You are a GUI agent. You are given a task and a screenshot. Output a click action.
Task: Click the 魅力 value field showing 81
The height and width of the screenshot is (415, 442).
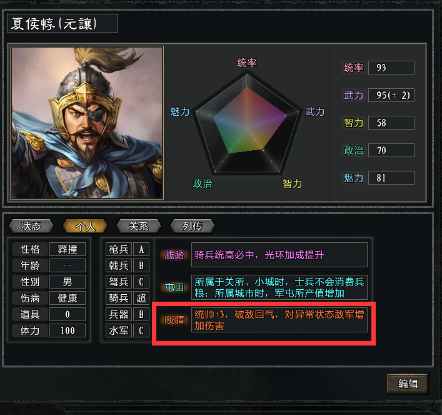[x=391, y=178]
